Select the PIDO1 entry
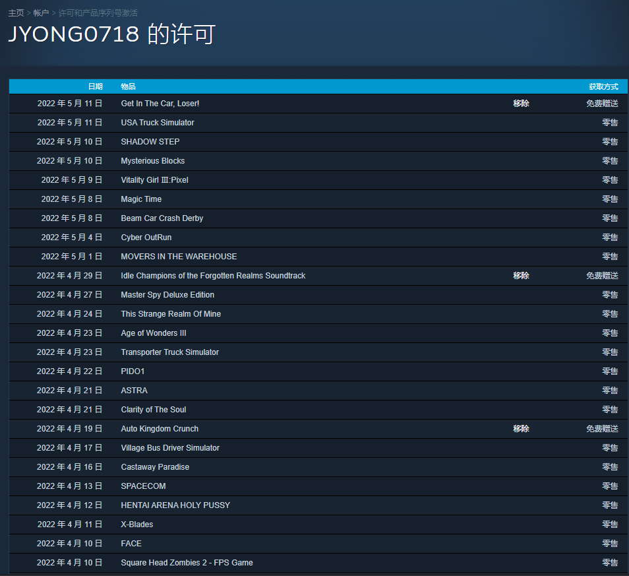This screenshot has width=629, height=576. click(x=133, y=371)
